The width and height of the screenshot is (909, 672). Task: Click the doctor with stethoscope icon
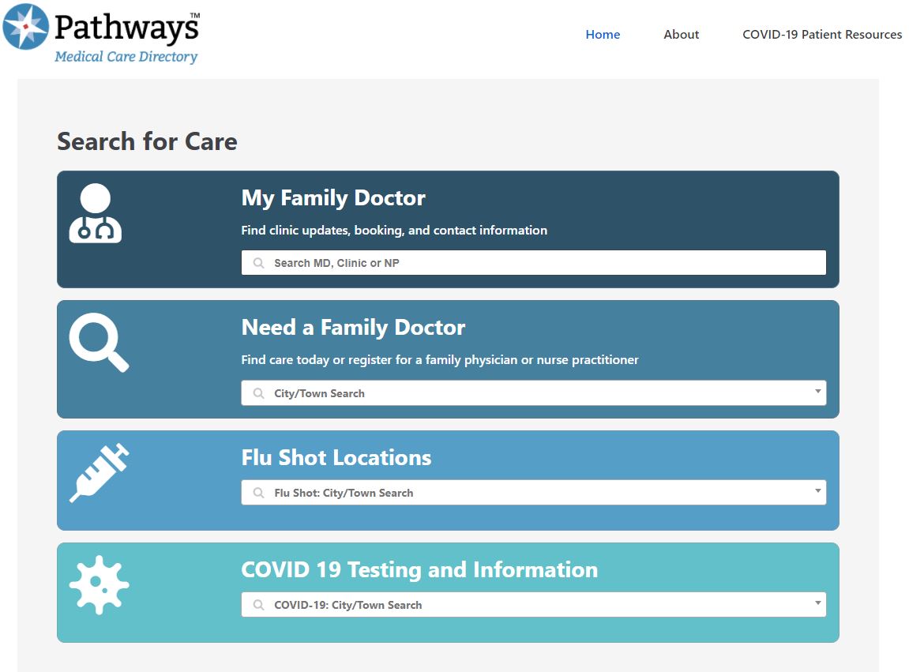pos(95,212)
